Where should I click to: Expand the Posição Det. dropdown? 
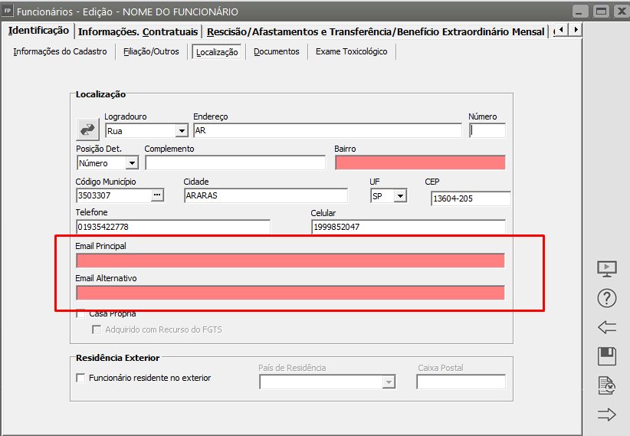pos(132,163)
